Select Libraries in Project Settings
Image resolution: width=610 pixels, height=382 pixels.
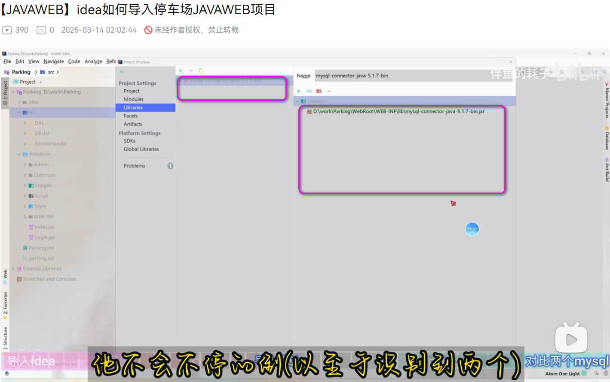pos(145,108)
